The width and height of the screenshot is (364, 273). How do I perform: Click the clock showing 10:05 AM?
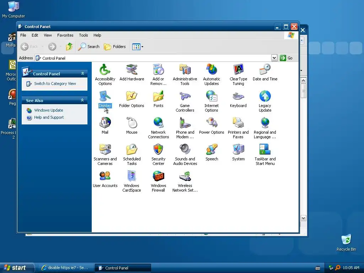pyautogui.click(x=351, y=268)
